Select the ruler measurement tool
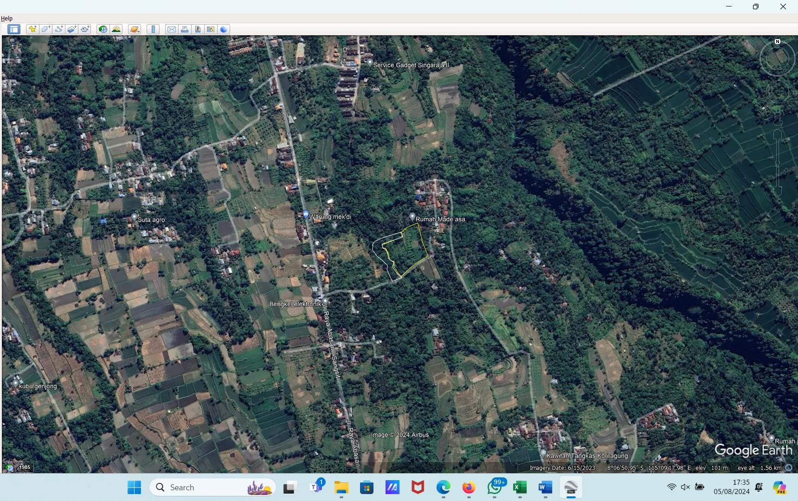Image resolution: width=798 pixels, height=501 pixels. (153, 29)
